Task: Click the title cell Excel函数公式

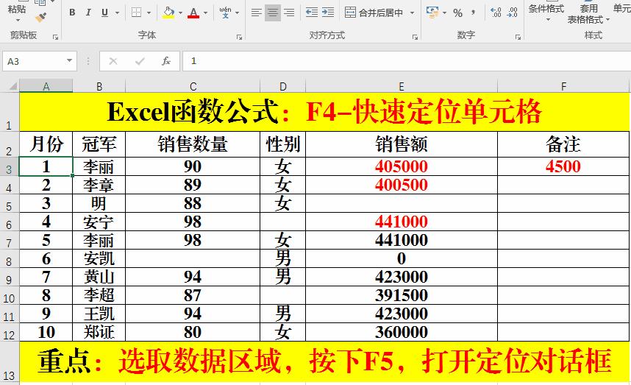Action: point(324,112)
